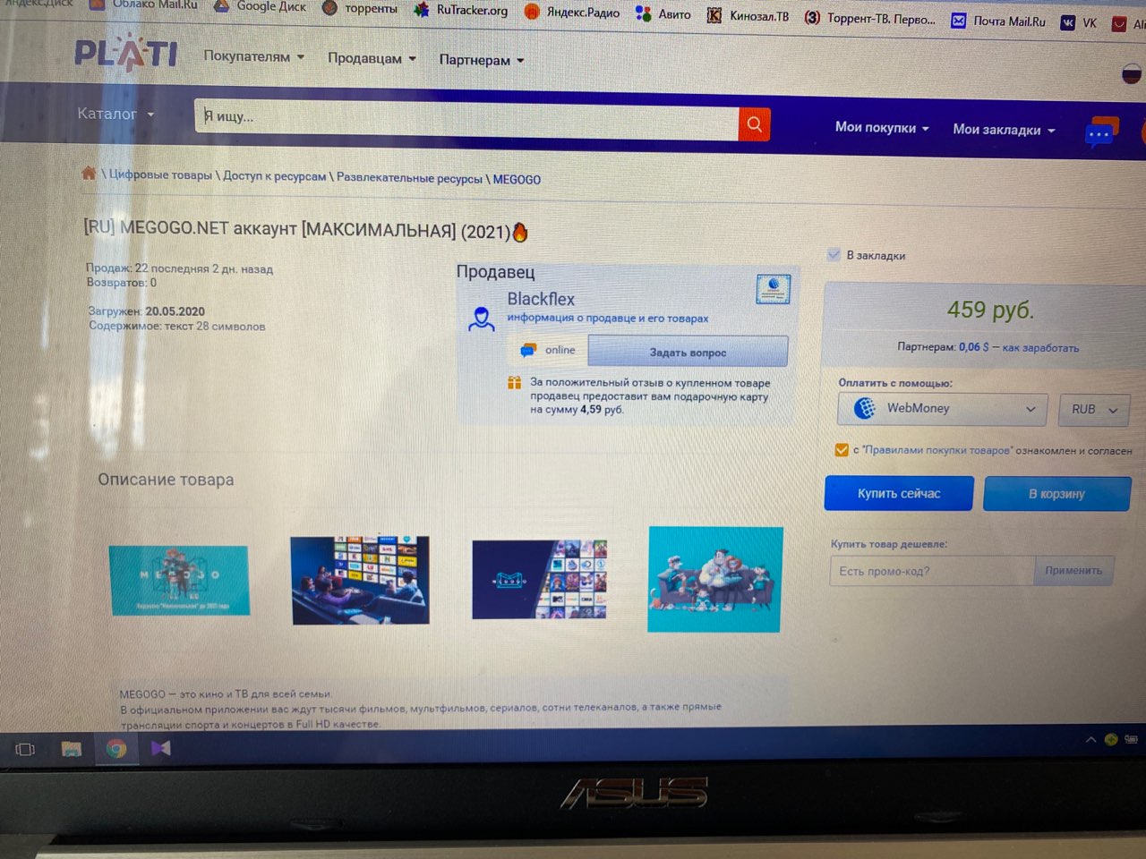Open Почта Mail.Ru bookmark

[x=998, y=21]
